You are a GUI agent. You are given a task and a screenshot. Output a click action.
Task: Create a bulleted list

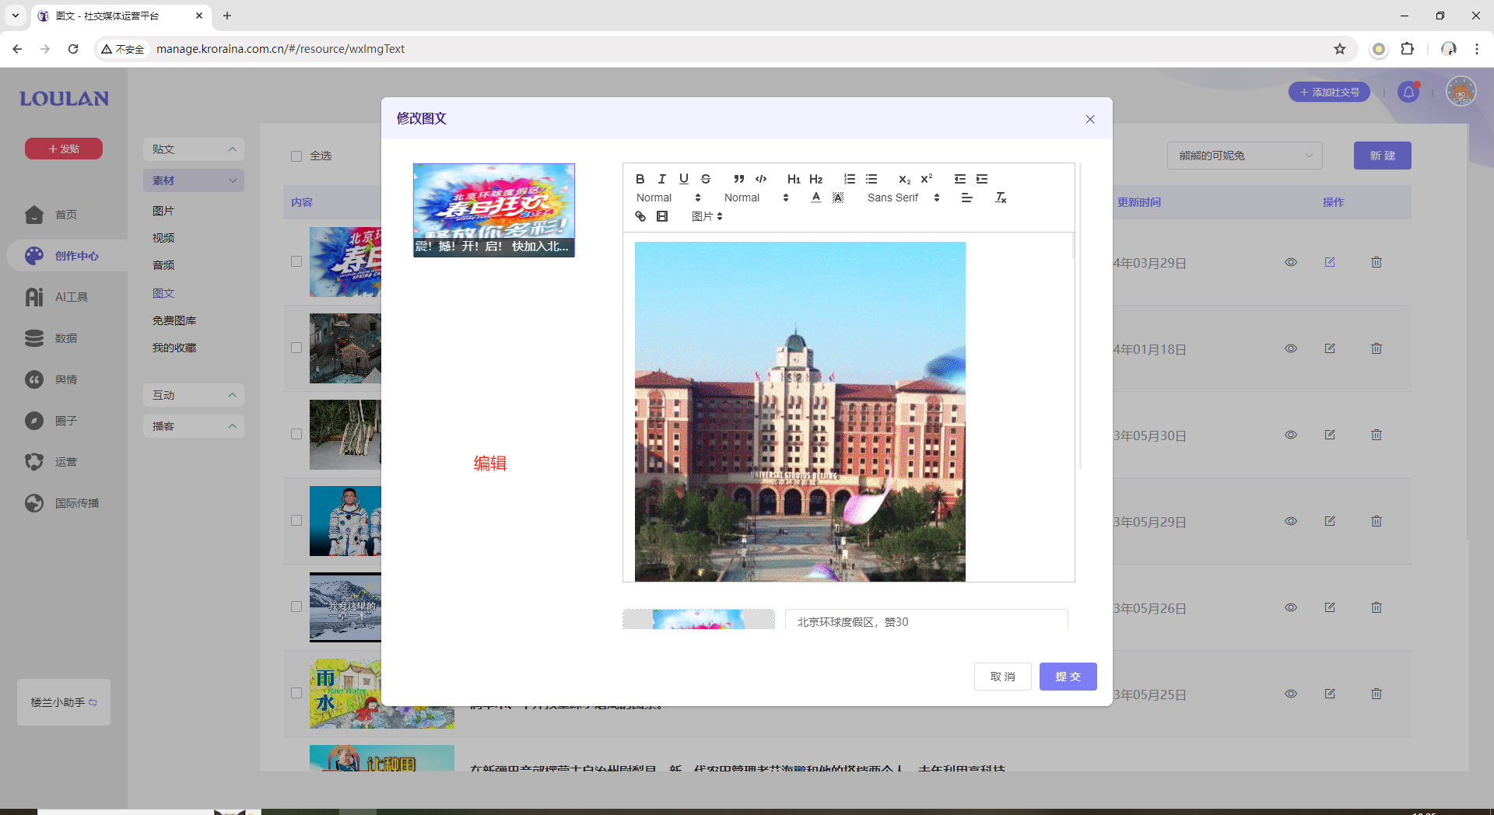click(871, 179)
